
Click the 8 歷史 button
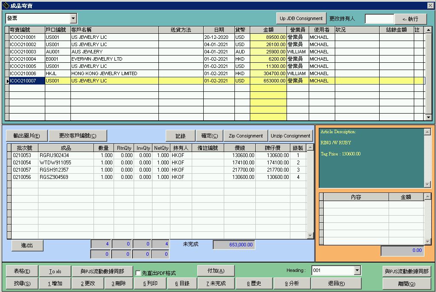point(254,283)
